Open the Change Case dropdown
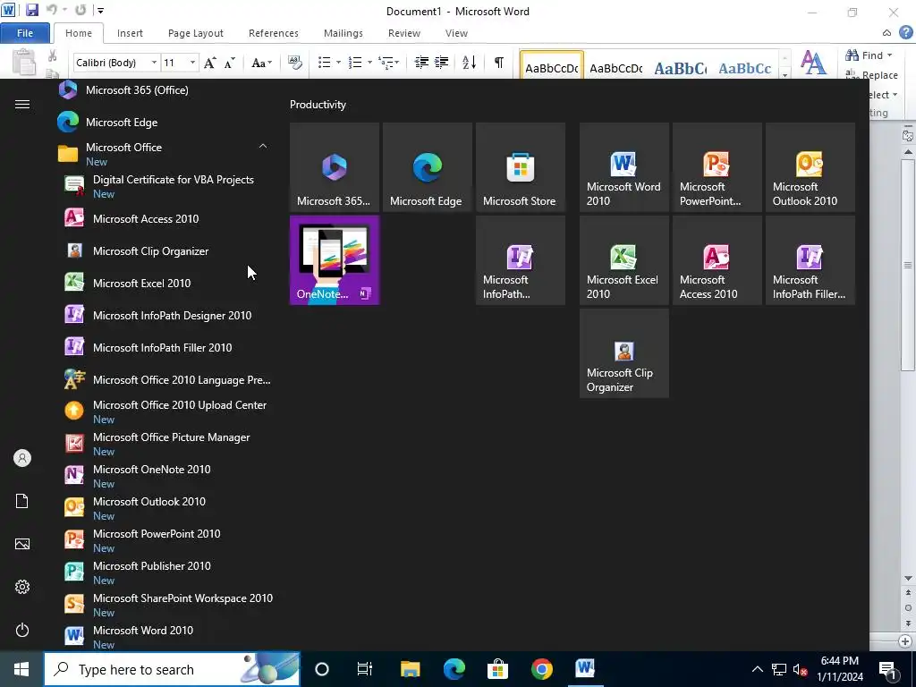Screen dimensions: 916x687 pos(261,63)
